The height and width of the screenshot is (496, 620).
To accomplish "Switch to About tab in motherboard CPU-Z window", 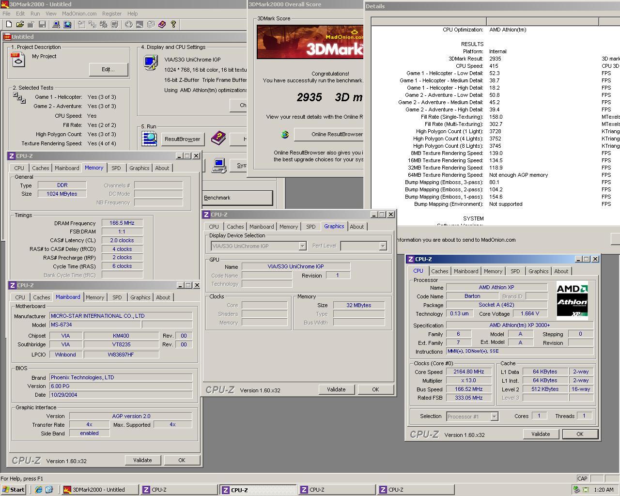I will pos(163,297).
